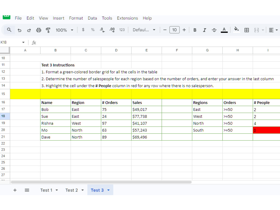Image resolution: width=280 pixels, height=210 pixels.
Task: Expand the name box dropdown arrow
Action: (x=23, y=42)
